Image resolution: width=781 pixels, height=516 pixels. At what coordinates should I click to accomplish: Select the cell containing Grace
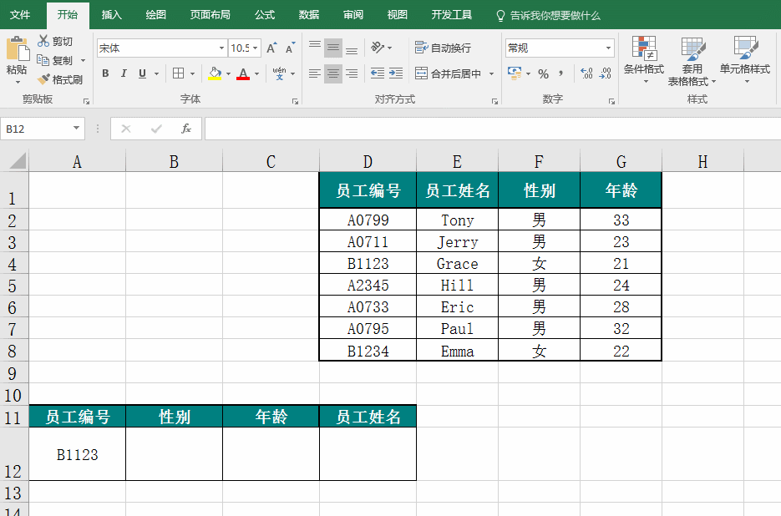(x=457, y=263)
